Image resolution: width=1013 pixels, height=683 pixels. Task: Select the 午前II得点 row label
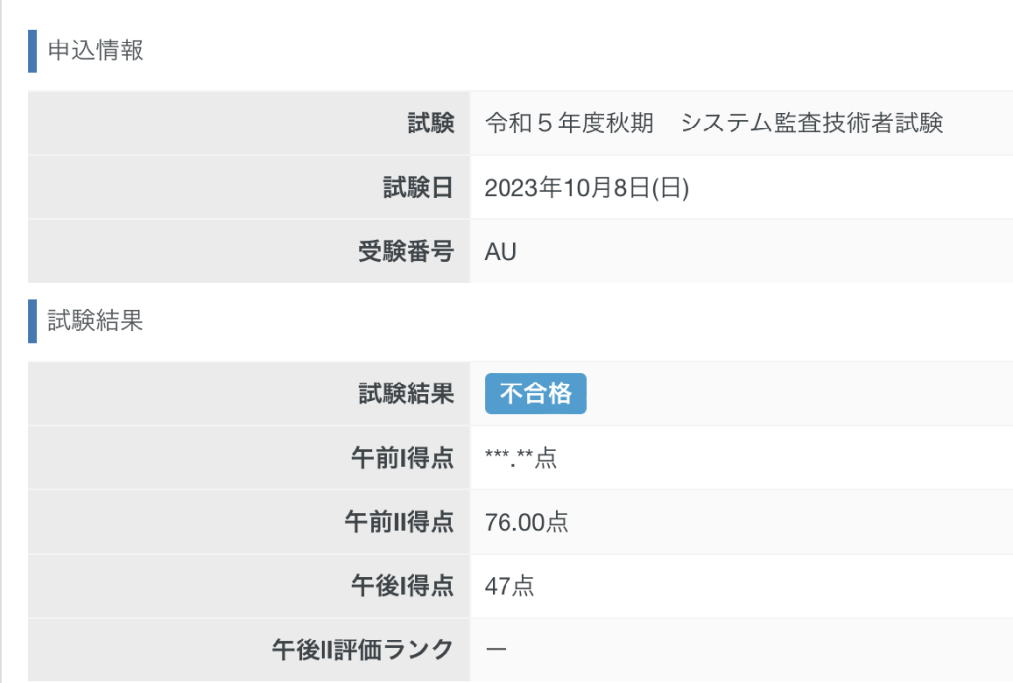[398, 522]
